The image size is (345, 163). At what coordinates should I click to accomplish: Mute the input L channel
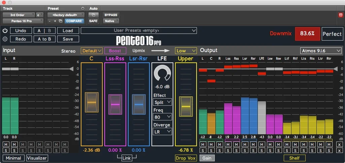coord(6,144)
